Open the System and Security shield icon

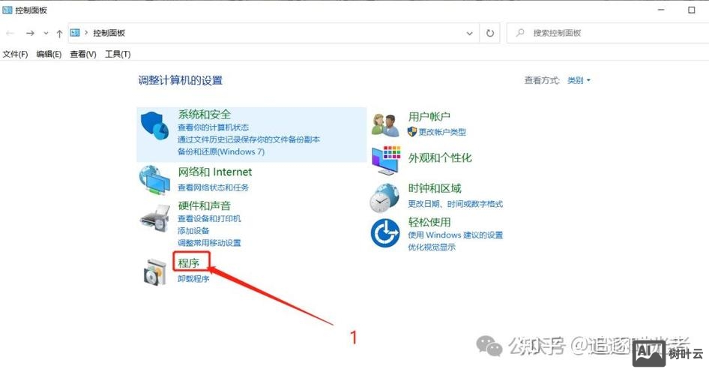coord(154,124)
